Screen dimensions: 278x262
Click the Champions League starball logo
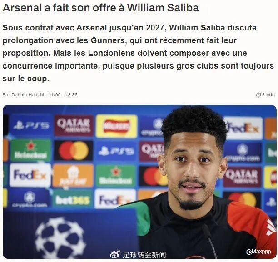pos(60,237)
